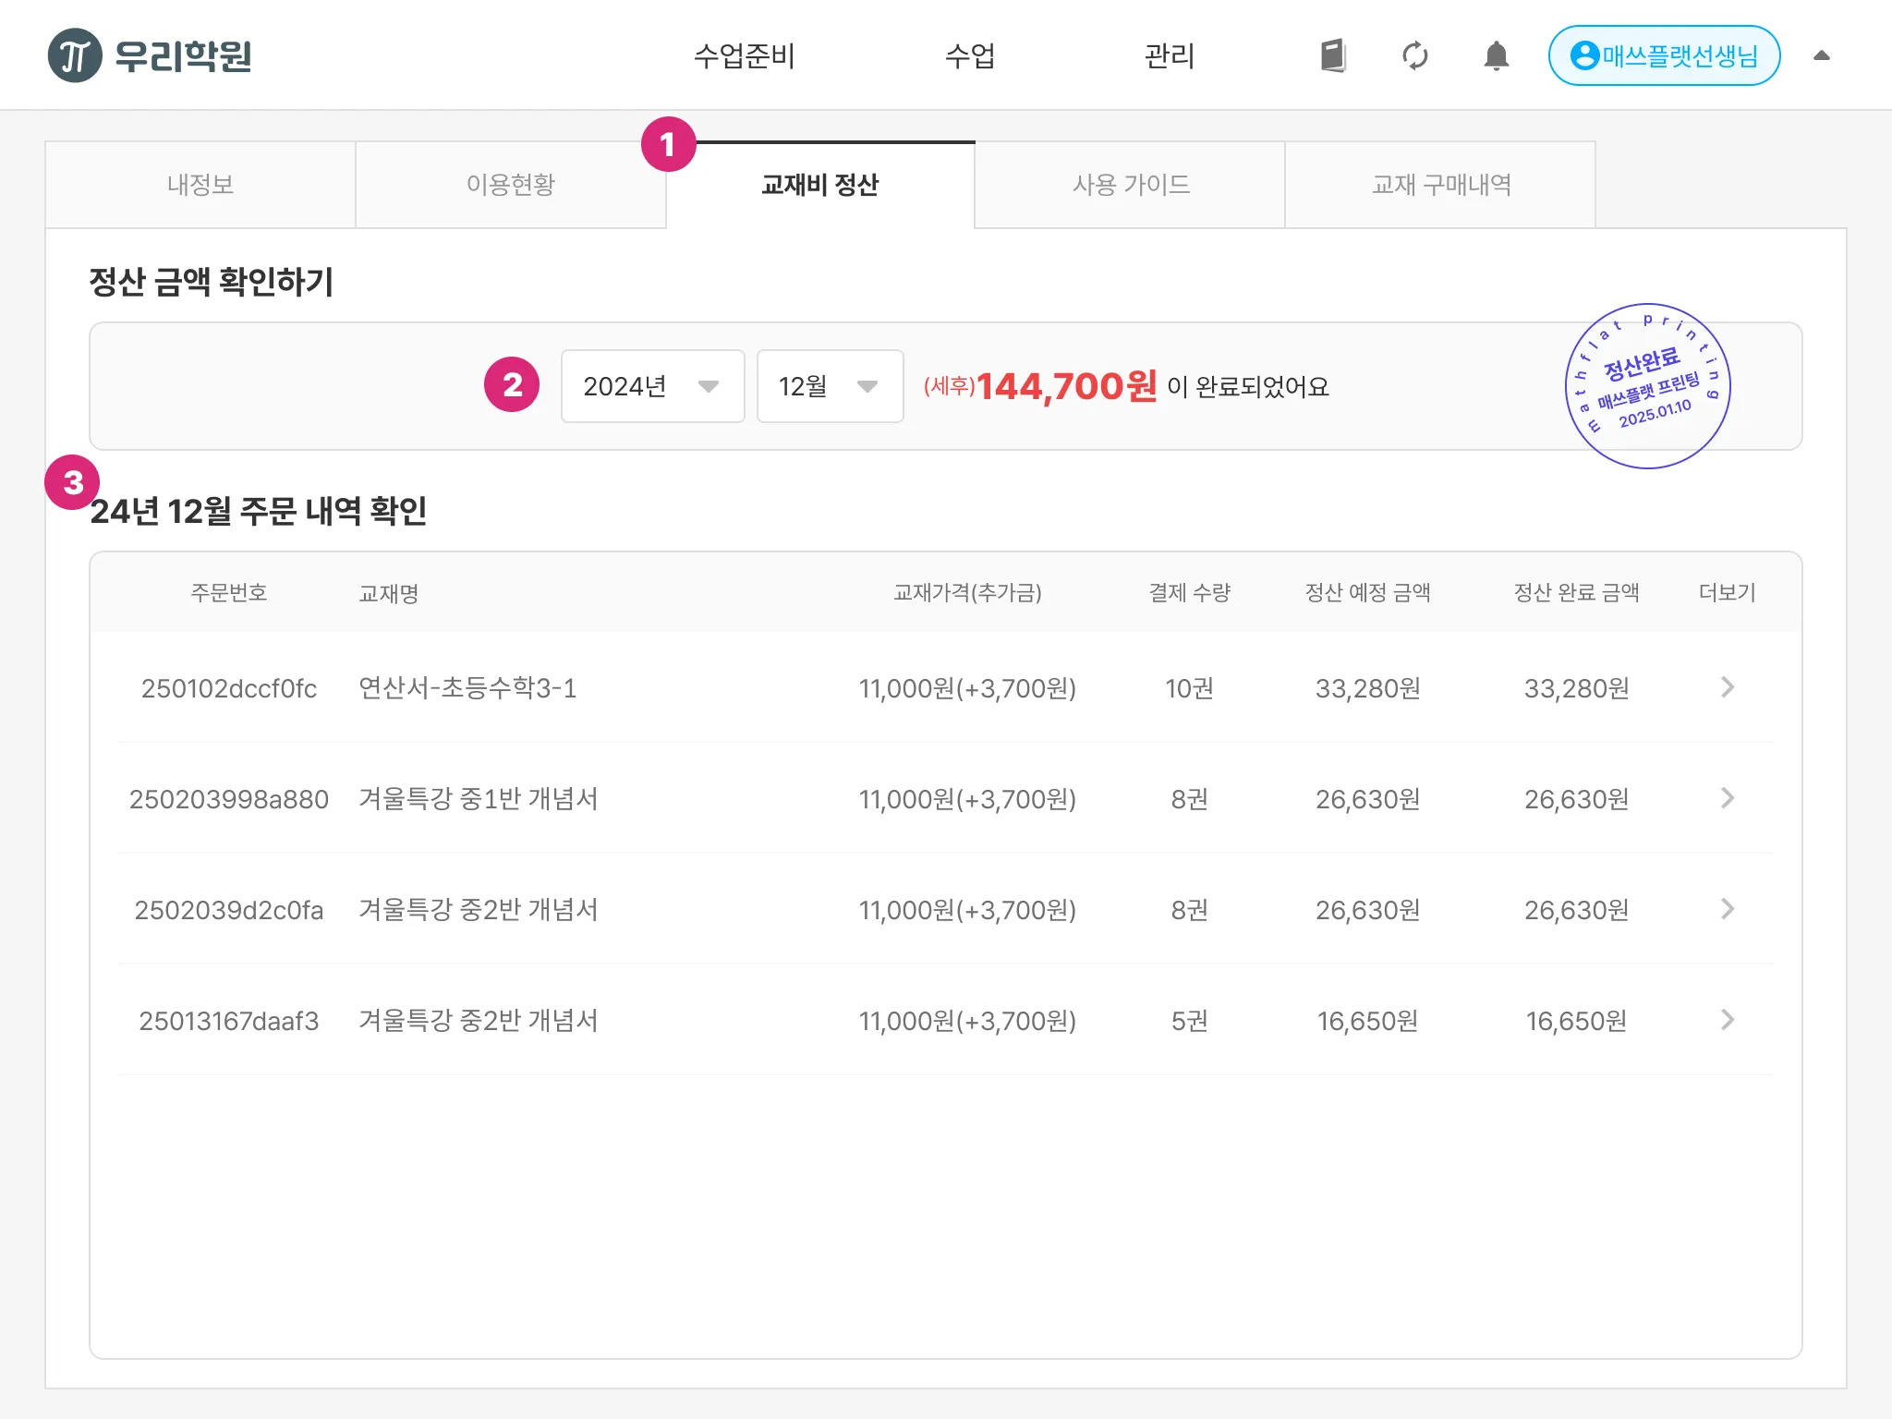The height and width of the screenshot is (1419, 1892).
Task: Click the textbook book icon in header
Action: click(x=1332, y=55)
